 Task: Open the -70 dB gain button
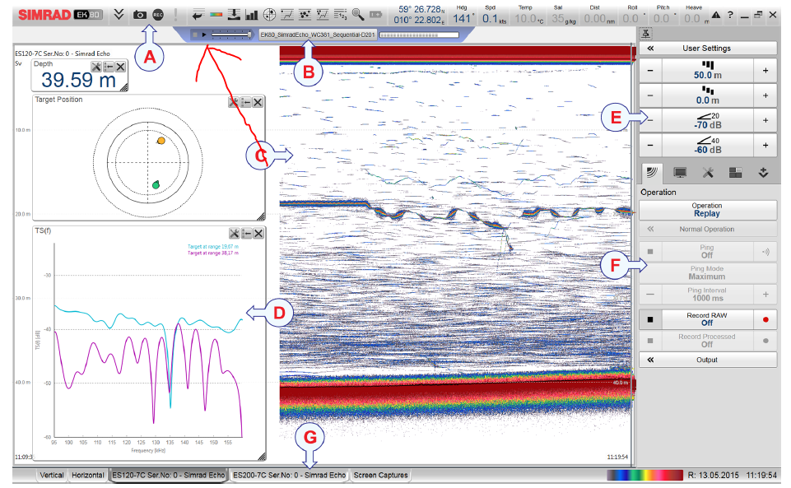(x=708, y=120)
